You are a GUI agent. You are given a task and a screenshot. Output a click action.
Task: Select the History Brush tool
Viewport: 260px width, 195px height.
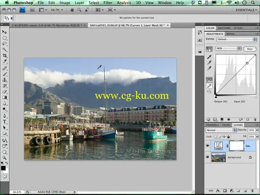pyautogui.click(x=5, y=86)
